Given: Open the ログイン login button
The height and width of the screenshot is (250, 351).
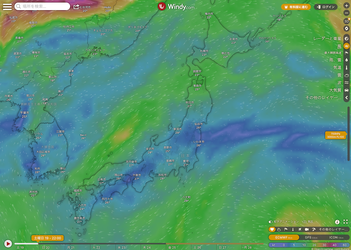Looking at the screenshot, I should (326, 7).
